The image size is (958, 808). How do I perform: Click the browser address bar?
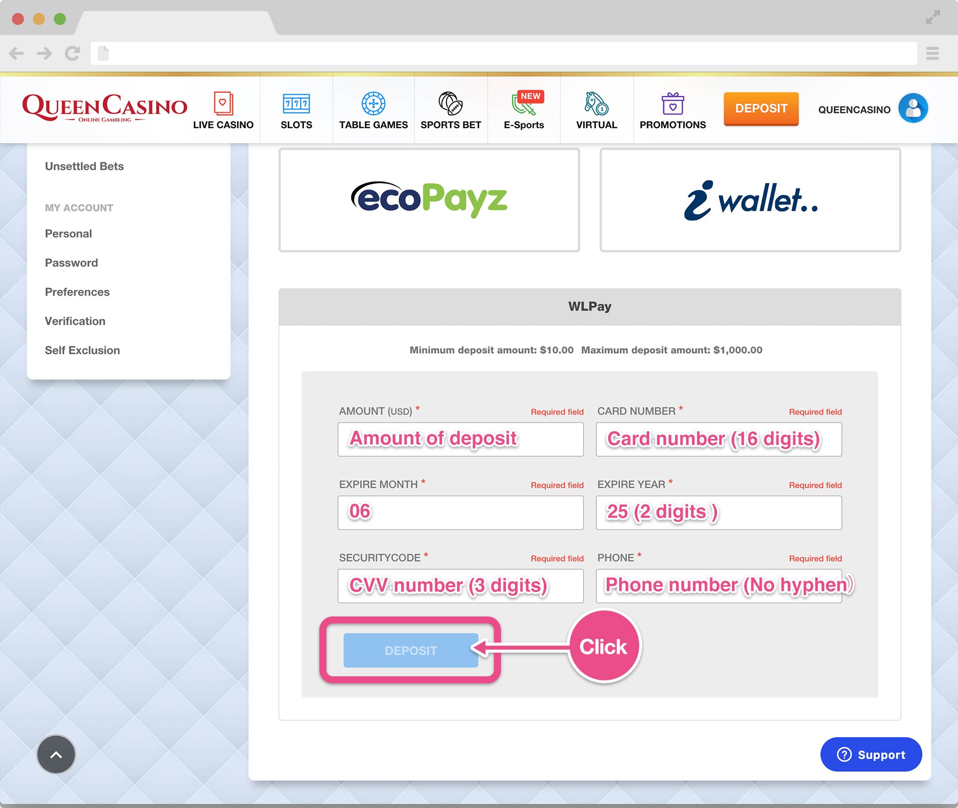pos(504,53)
